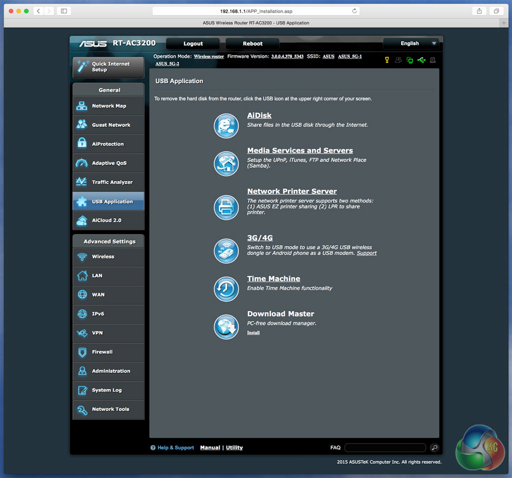The height and width of the screenshot is (478, 512).
Task: Click the FAQ search magnifier button
Action: coord(434,447)
